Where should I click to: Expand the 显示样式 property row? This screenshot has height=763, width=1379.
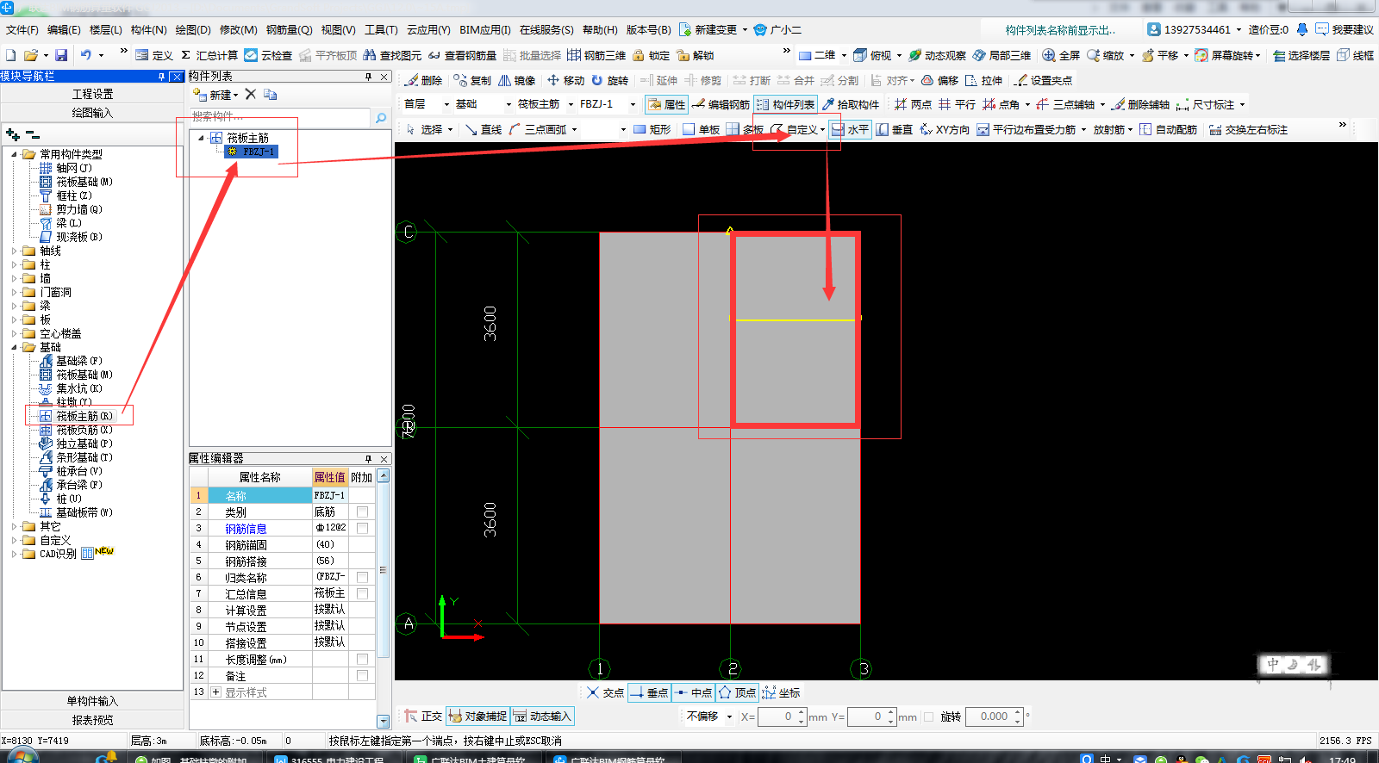click(x=215, y=692)
